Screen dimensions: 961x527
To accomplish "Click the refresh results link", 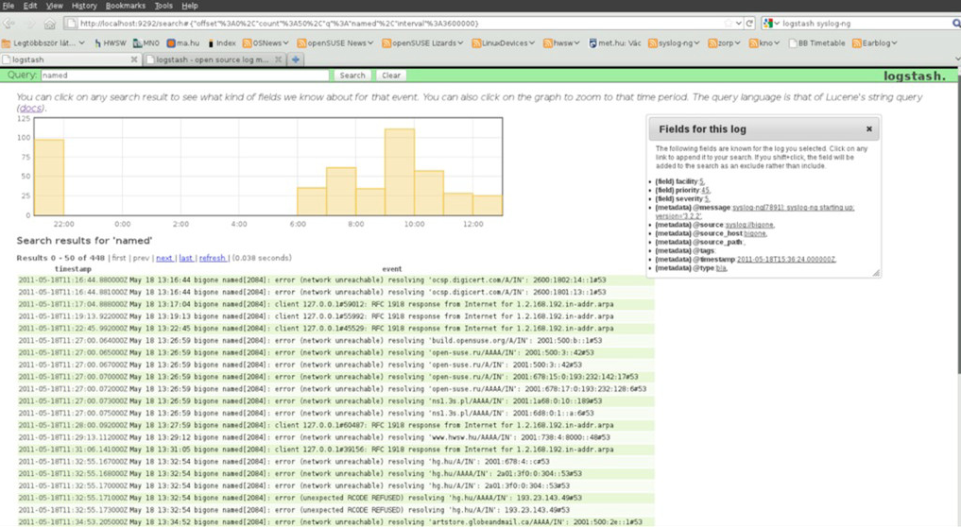I will click(212, 258).
